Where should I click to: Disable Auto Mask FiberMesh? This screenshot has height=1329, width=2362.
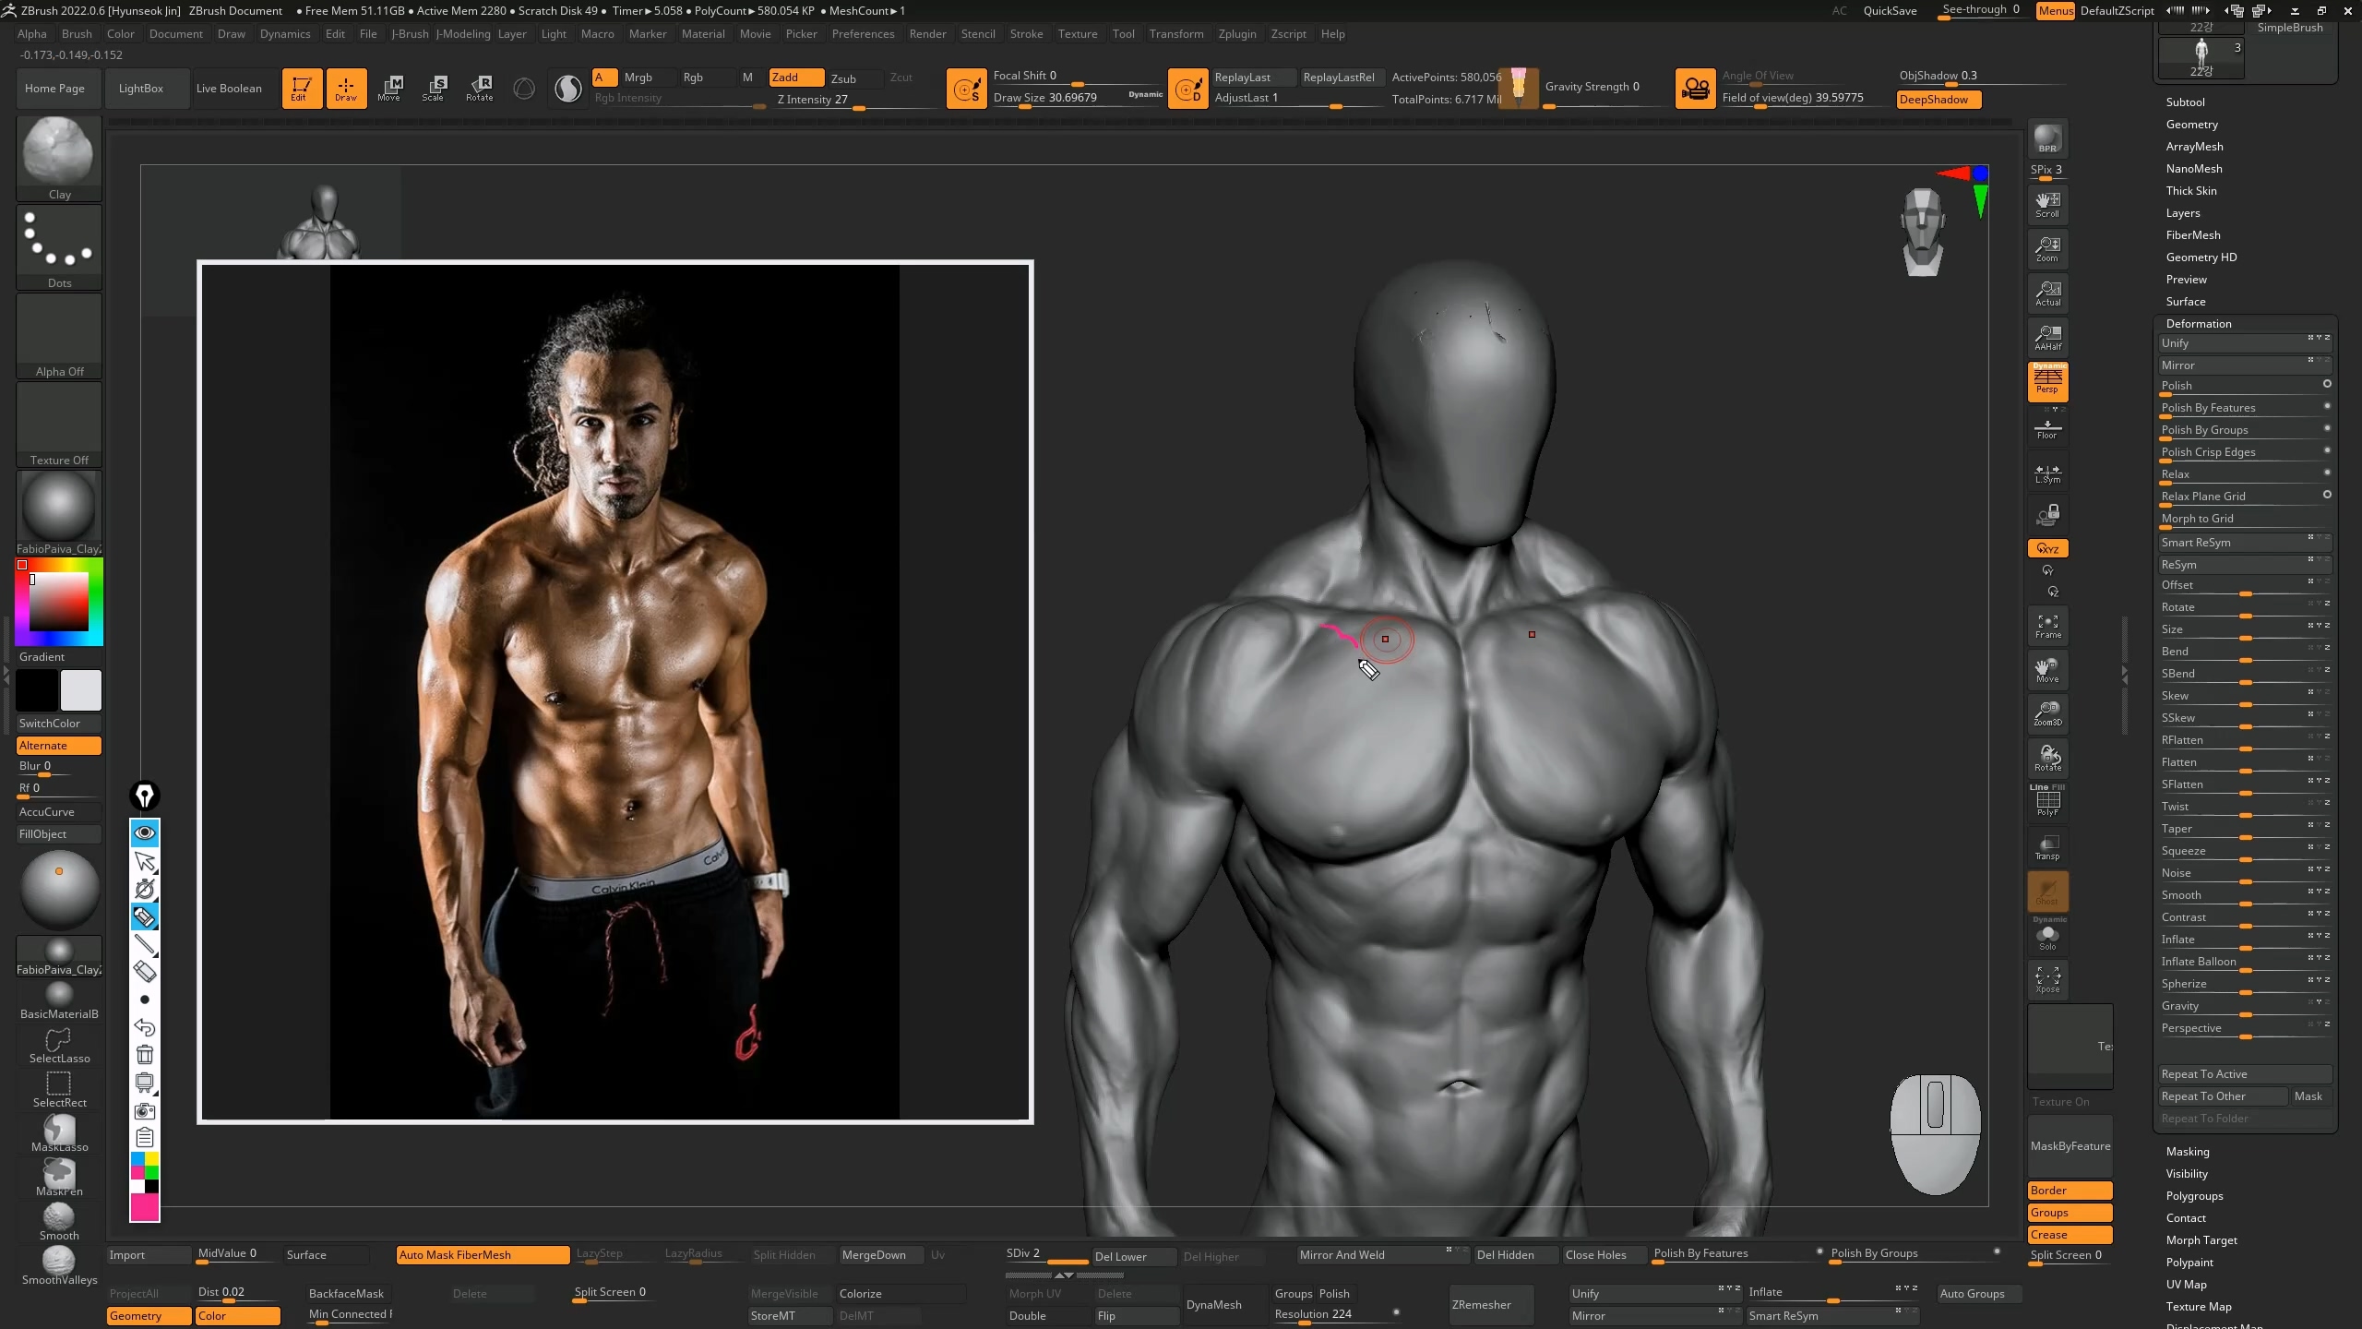(x=482, y=1254)
